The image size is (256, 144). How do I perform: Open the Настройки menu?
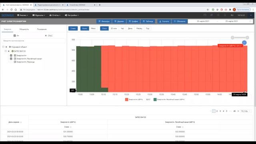pyautogui.click(x=72, y=15)
